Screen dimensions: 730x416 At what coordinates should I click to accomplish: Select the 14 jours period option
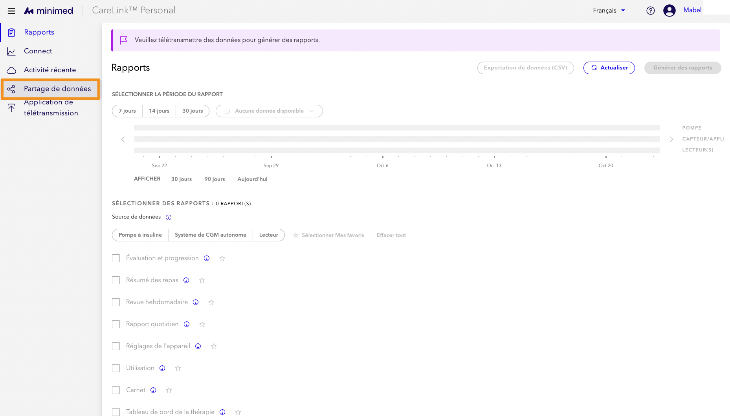coord(159,111)
